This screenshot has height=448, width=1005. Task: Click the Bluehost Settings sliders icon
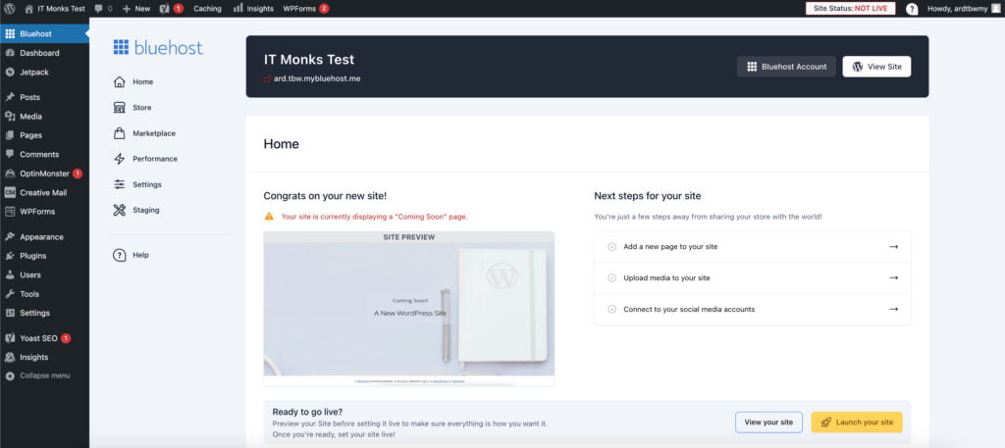point(119,184)
